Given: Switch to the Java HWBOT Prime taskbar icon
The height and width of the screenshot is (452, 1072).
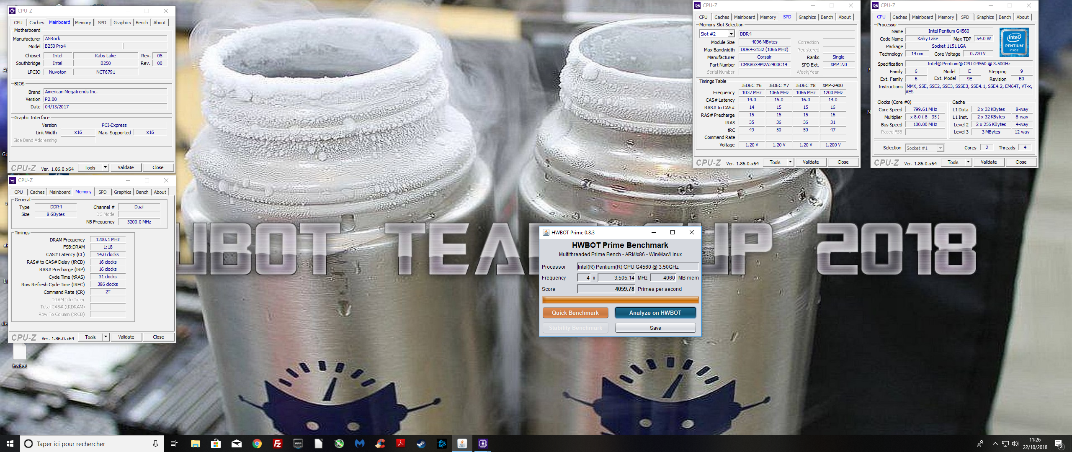Looking at the screenshot, I should point(462,444).
